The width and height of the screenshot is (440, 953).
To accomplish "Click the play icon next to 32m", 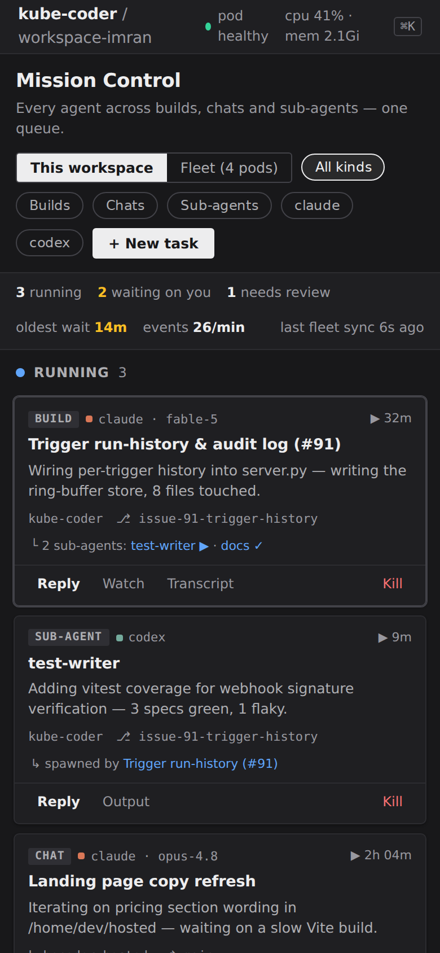I will click(375, 419).
